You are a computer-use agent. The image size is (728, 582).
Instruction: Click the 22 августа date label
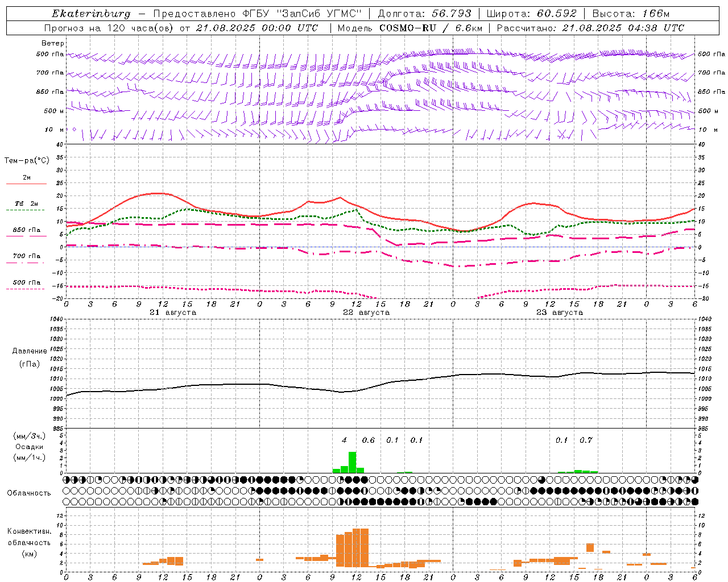click(366, 313)
